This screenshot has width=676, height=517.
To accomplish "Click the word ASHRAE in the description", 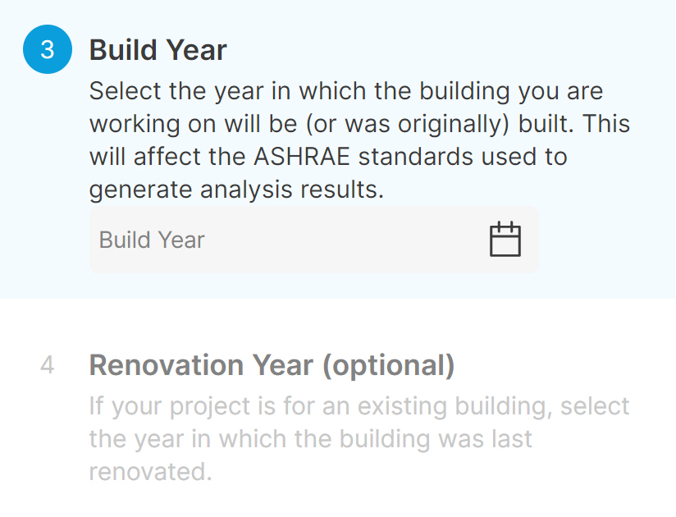I will pyautogui.click(x=301, y=156).
